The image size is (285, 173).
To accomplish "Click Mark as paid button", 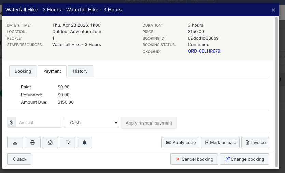I will coord(220,143).
